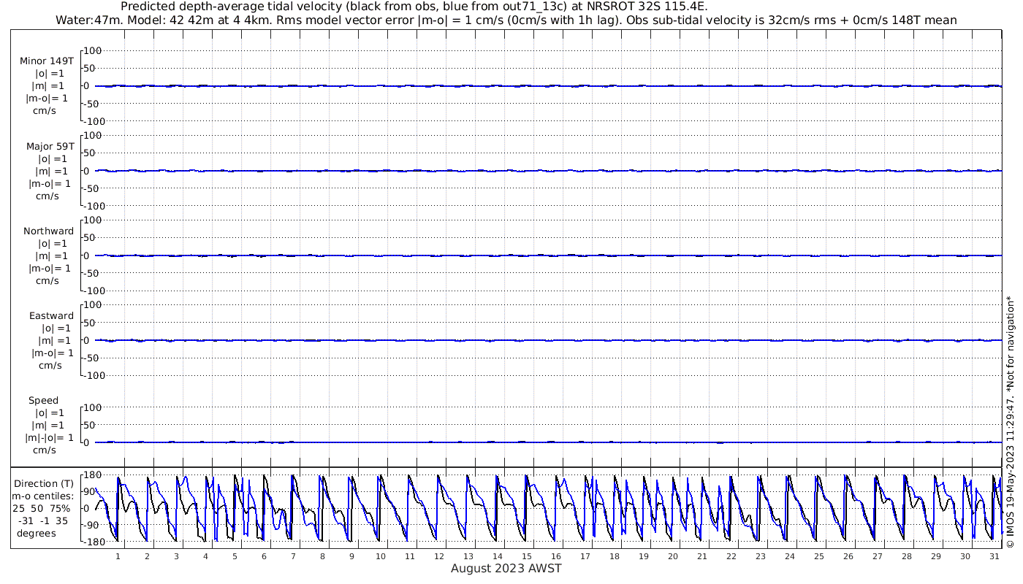Click the 'Direction (T)' panel label
Viewport: 1023px width, 584px height.
[x=45, y=484]
